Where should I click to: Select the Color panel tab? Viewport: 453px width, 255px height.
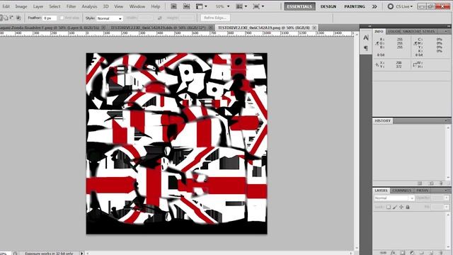click(x=394, y=31)
